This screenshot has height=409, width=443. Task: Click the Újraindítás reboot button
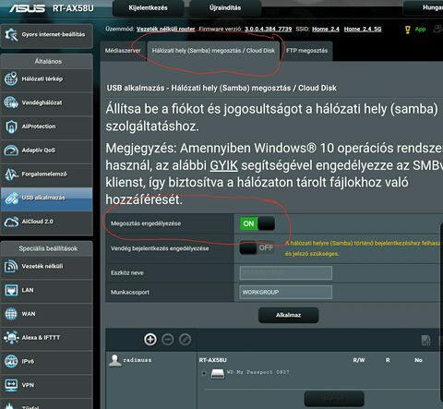[225, 8]
